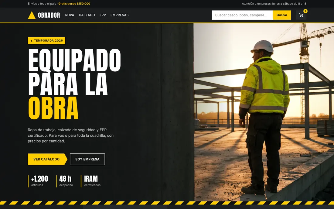Open the EPP menu

tap(103, 15)
